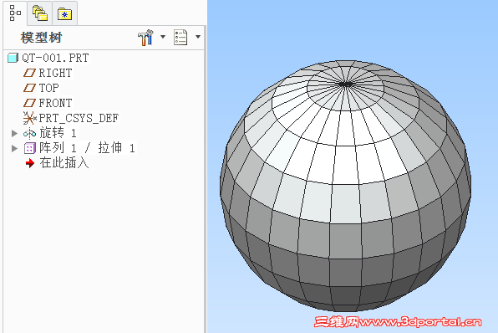The height and width of the screenshot is (333, 498).
Task: Open the Favorites tab
Action: (x=64, y=13)
